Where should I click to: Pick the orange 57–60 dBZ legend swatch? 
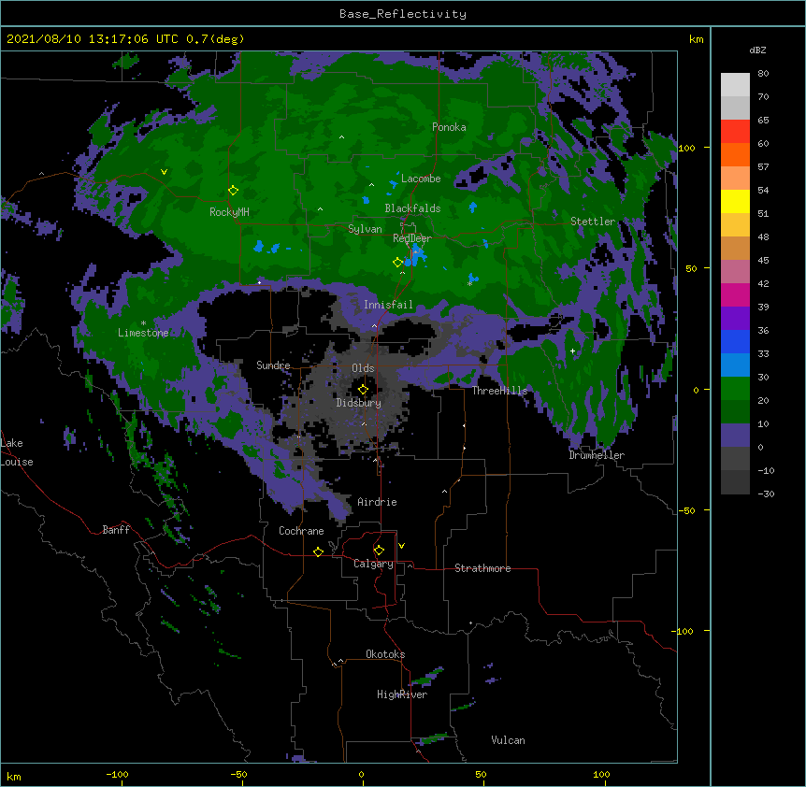click(735, 154)
